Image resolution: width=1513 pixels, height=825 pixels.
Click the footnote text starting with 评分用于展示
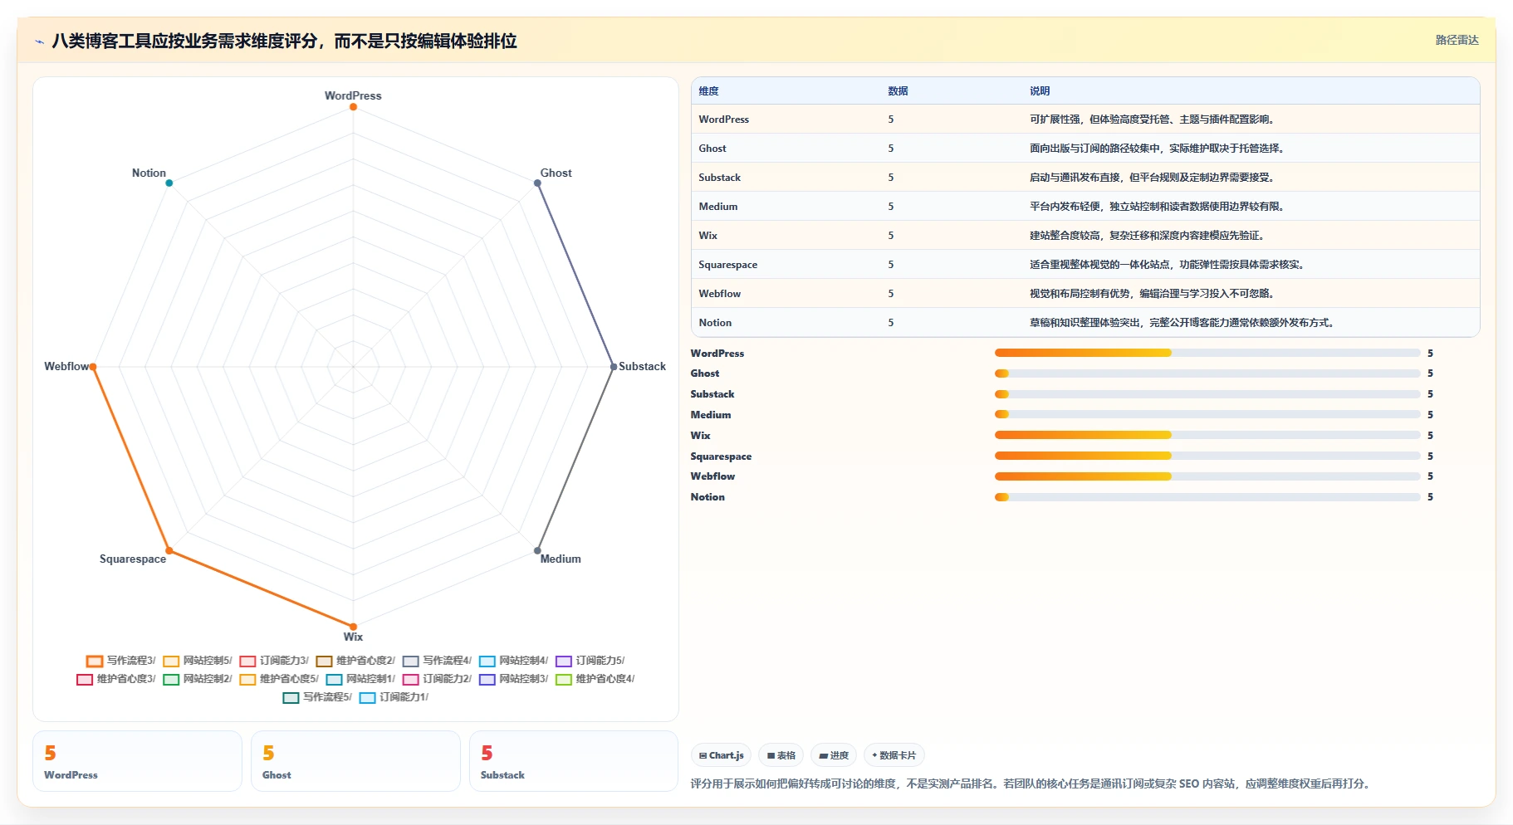(1030, 784)
